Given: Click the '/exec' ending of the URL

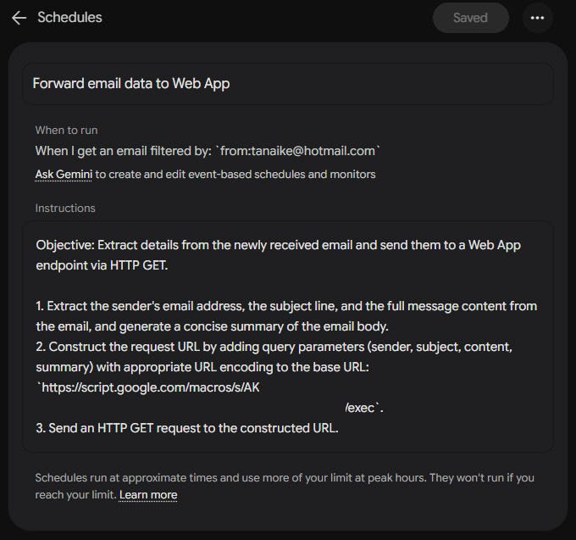Looking at the screenshot, I should pos(363,408).
